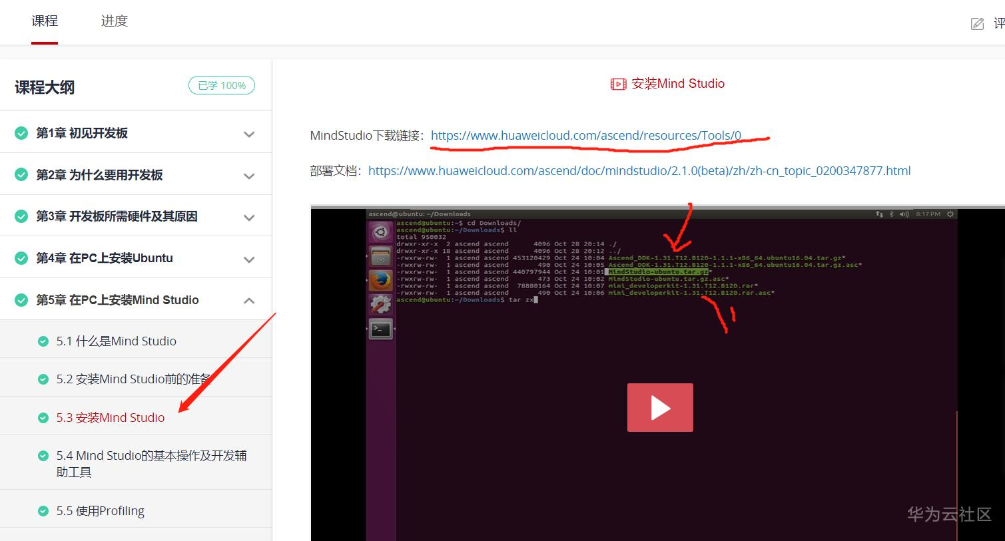Click the Ubuntu dash icon in video

(x=381, y=232)
